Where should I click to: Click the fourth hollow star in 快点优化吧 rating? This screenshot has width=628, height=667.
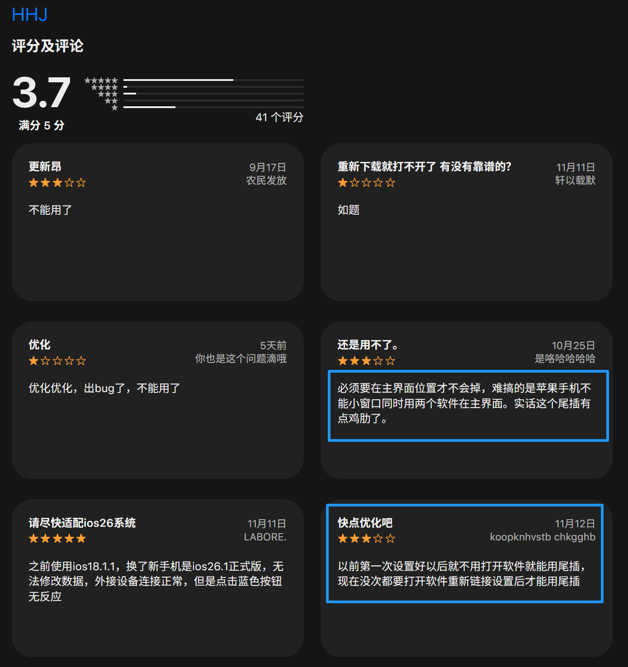(378, 538)
